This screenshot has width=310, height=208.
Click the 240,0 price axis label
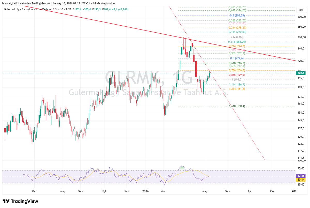[301, 49]
